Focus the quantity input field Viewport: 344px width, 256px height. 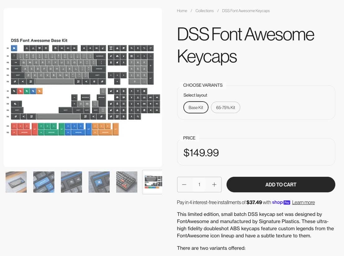point(199,185)
